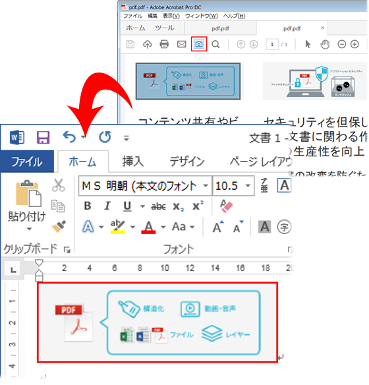This screenshot has width=369, height=385.
Task: Open clipboard pane launcher
Action: (x=67, y=250)
